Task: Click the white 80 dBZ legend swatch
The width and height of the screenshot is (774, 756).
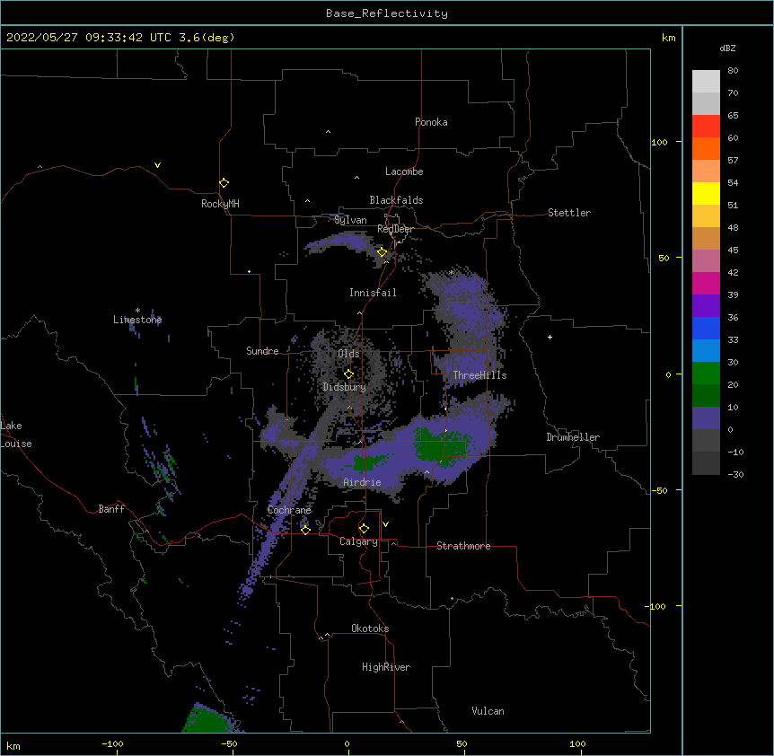Action: (706, 82)
